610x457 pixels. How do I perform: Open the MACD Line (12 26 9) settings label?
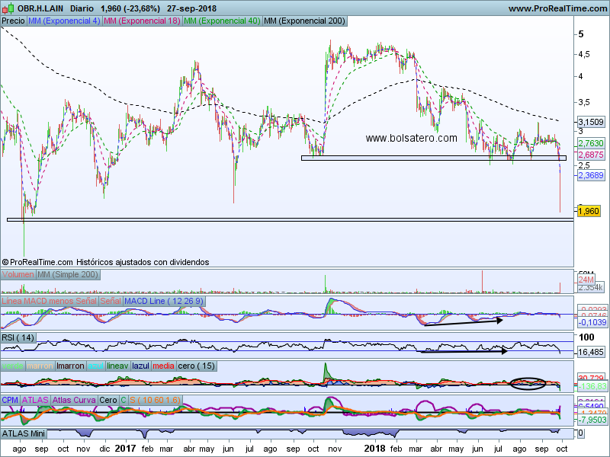point(163,302)
